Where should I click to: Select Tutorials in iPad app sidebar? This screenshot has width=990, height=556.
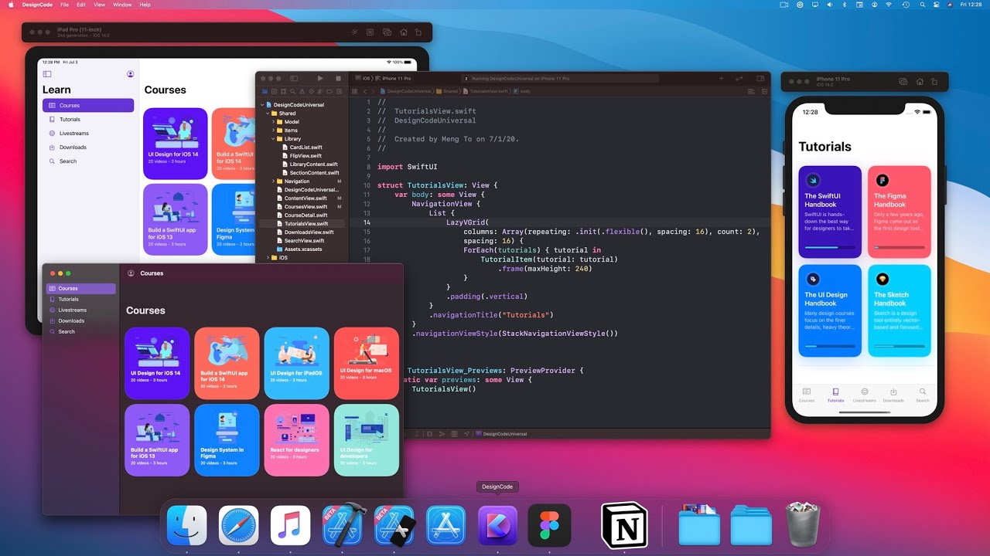pyautogui.click(x=88, y=120)
